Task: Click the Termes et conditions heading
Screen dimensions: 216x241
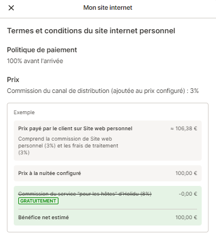Action: coord(91,31)
